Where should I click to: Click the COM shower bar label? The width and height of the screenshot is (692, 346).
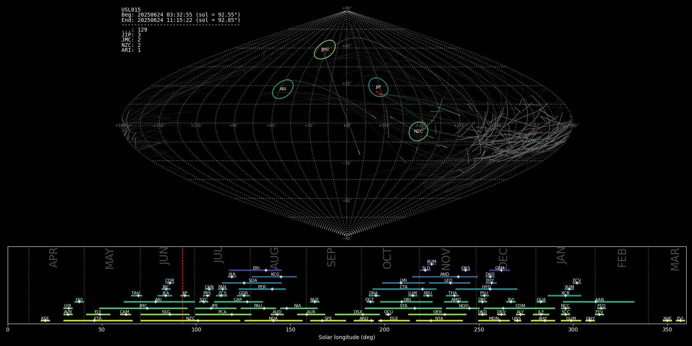point(520,306)
